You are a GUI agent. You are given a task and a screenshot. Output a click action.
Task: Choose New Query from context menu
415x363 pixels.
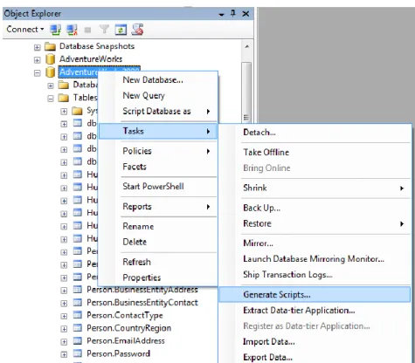158,95
